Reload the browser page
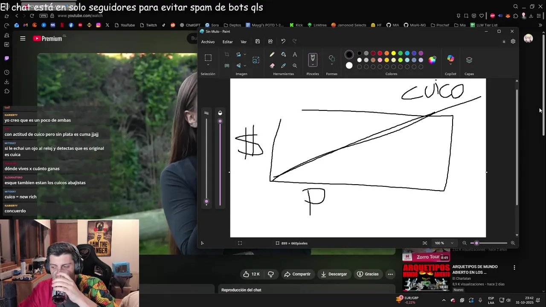 (32, 16)
